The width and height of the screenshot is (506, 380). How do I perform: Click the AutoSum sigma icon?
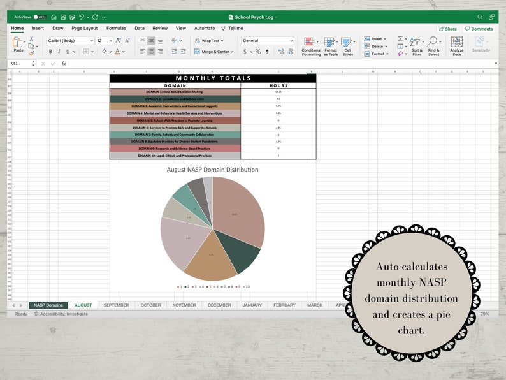400,39
